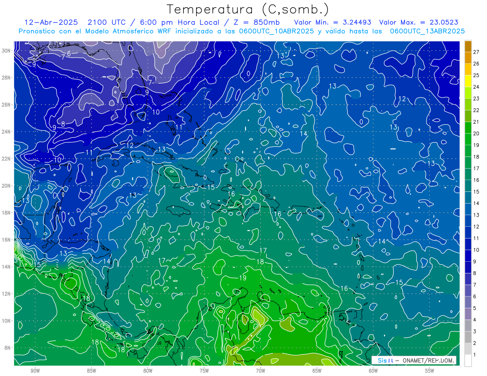This screenshot has height=376, width=487.
Task: Click the '10N' latitude axis label
Action: 6,320
